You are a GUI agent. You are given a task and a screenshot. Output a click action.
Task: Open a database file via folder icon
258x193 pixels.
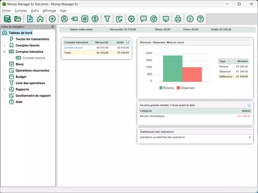click(x=18, y=19)
